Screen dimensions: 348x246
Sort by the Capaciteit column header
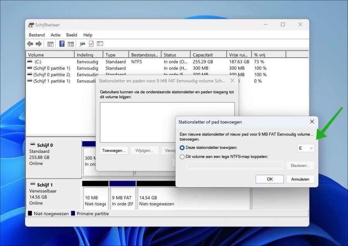tap(208, 55)
